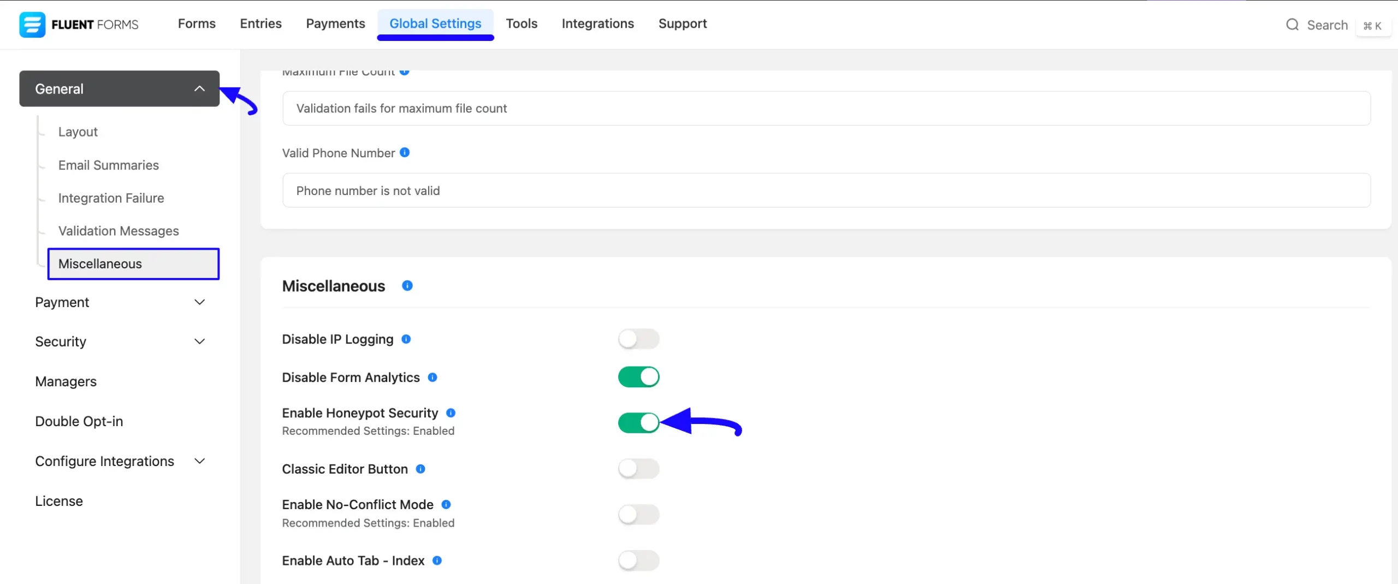Open Managers settings page
The image size is (1398, 584).
(x=66, y=381)
